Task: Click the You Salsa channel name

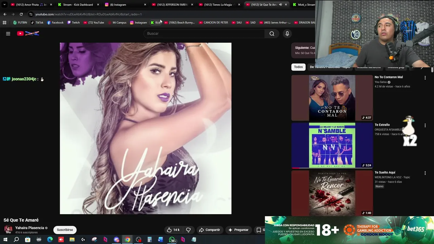Action: click(380, 82)
